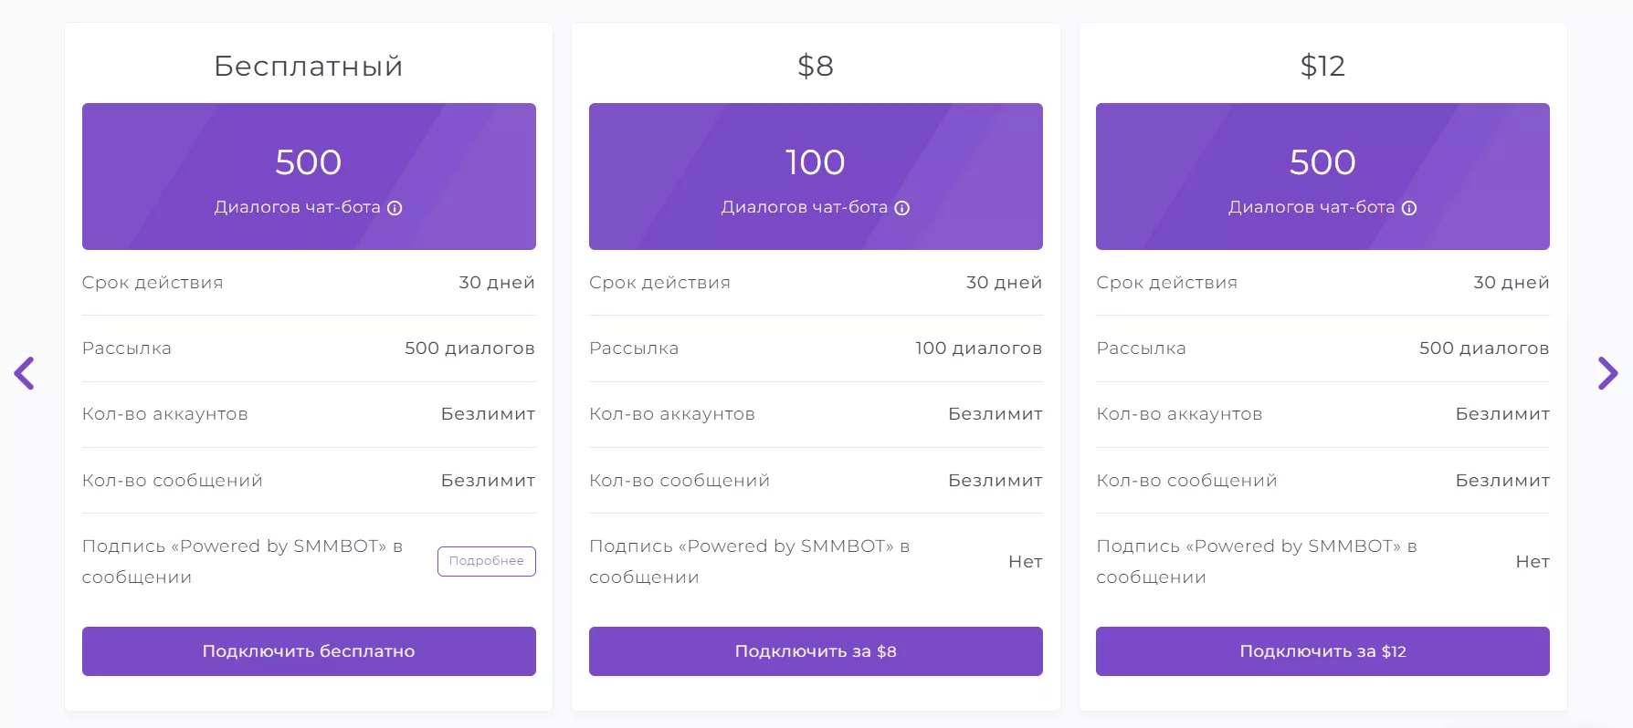1633x728 pixels.
Task: Navigate to previous plans using left chevron
Action: (24, 374)
